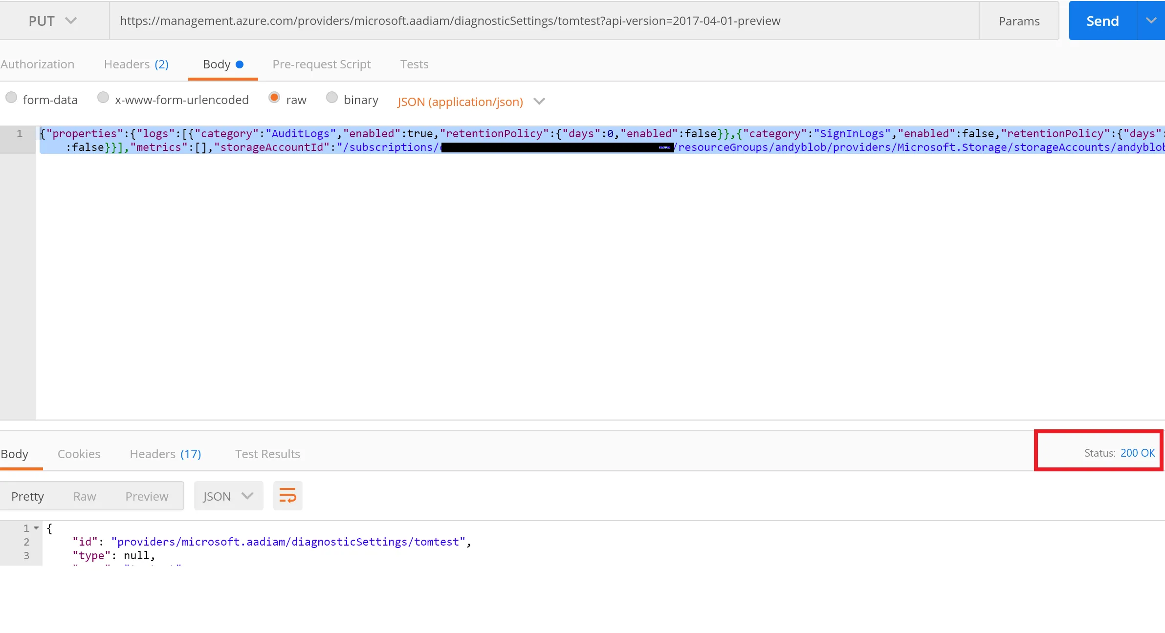Image resolution: width=1165 pixels, height=633 pixels.
Task: Choose the binary body type radio
Action: click(332, 98)
